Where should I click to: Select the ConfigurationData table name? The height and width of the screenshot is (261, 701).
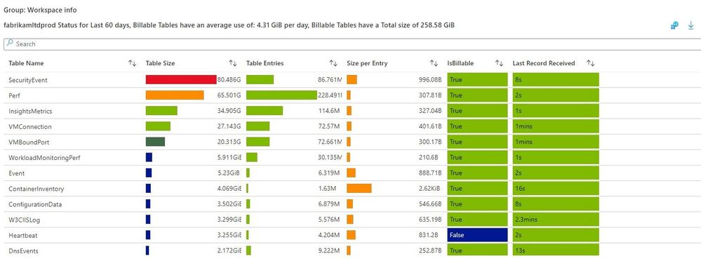[x=35, y=205]
